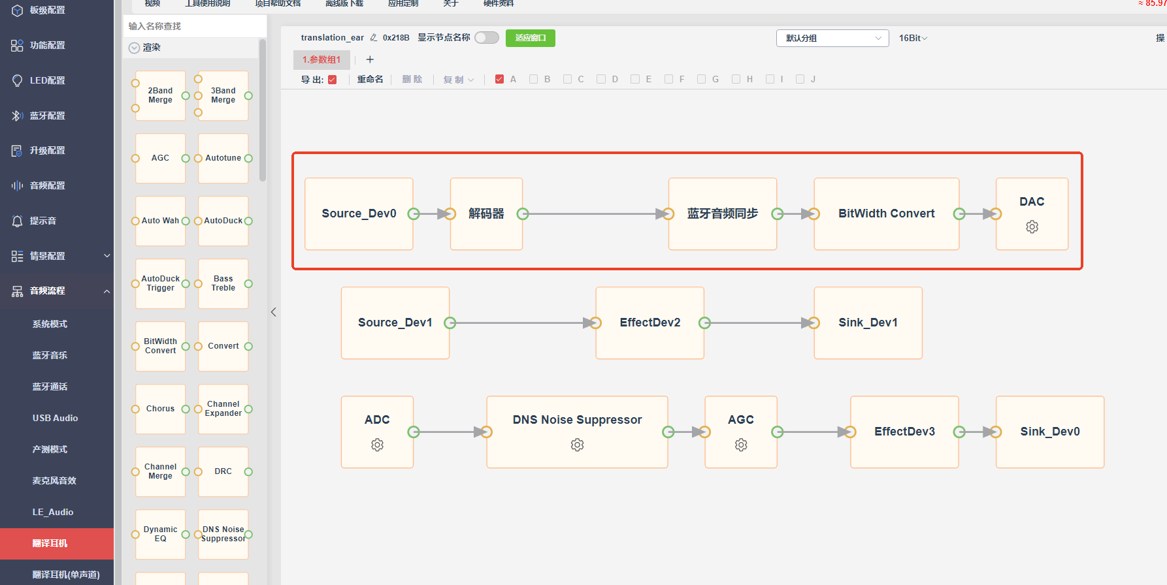Open ADC node settings gear
The width and height of the screenshot is (1167, 585).
[377, 445]
